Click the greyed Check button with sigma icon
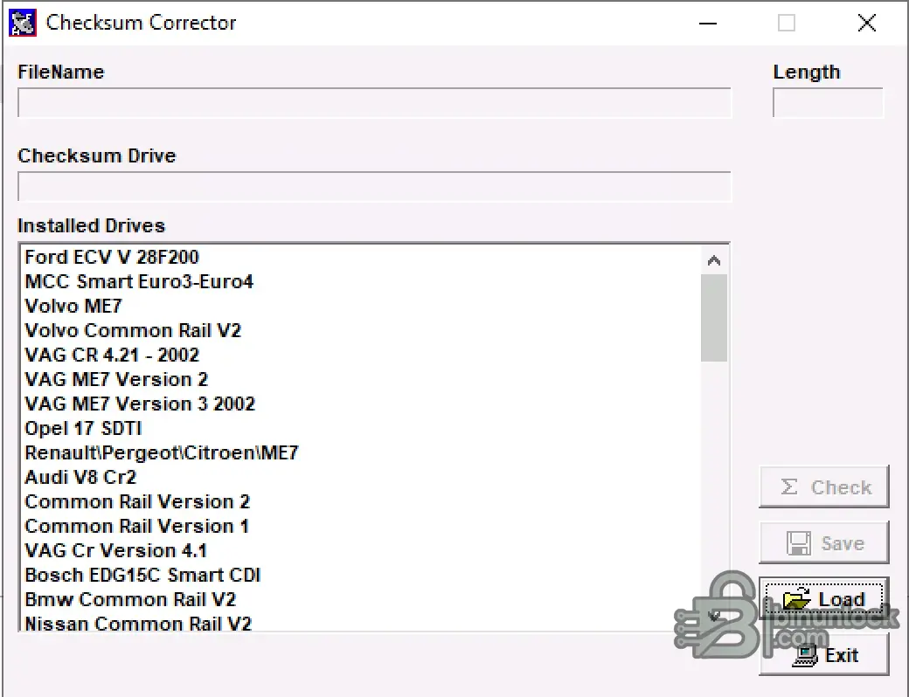The height and width of the screenshot is (697, 909). click(823, 487)
